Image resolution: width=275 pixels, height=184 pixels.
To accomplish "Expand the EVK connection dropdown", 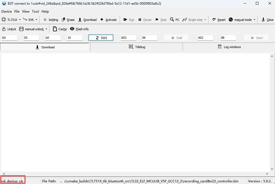I will tap(36, 19).
